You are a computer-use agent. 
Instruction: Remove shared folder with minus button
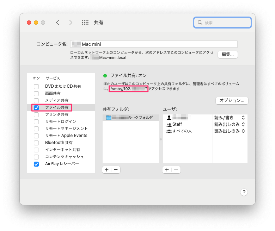tap(116, 169)
